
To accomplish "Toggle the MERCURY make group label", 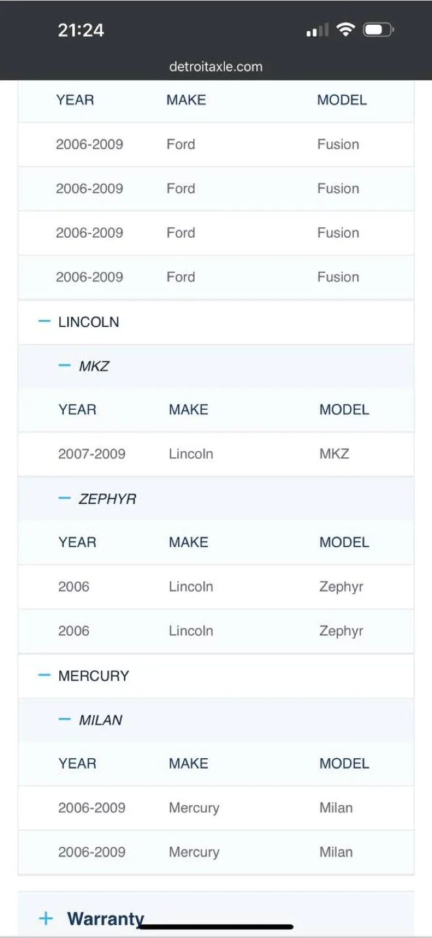I will (94, 676).
